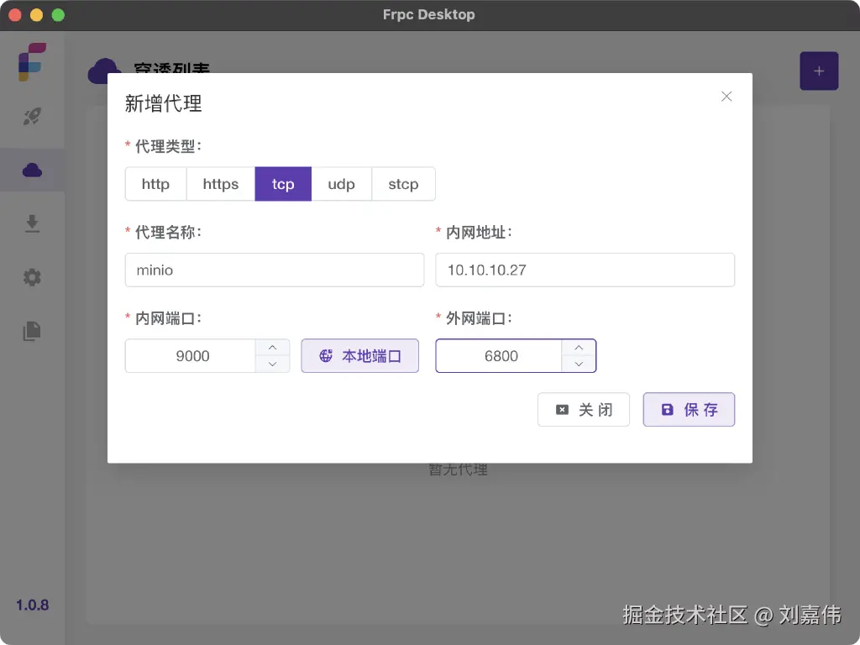Click the 1.0.8 version label
This screenshot has height=645, width=860.
coord(33,605)
